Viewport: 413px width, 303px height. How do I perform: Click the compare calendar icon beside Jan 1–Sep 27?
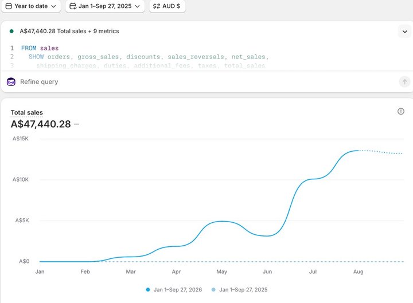click(73, 6)
